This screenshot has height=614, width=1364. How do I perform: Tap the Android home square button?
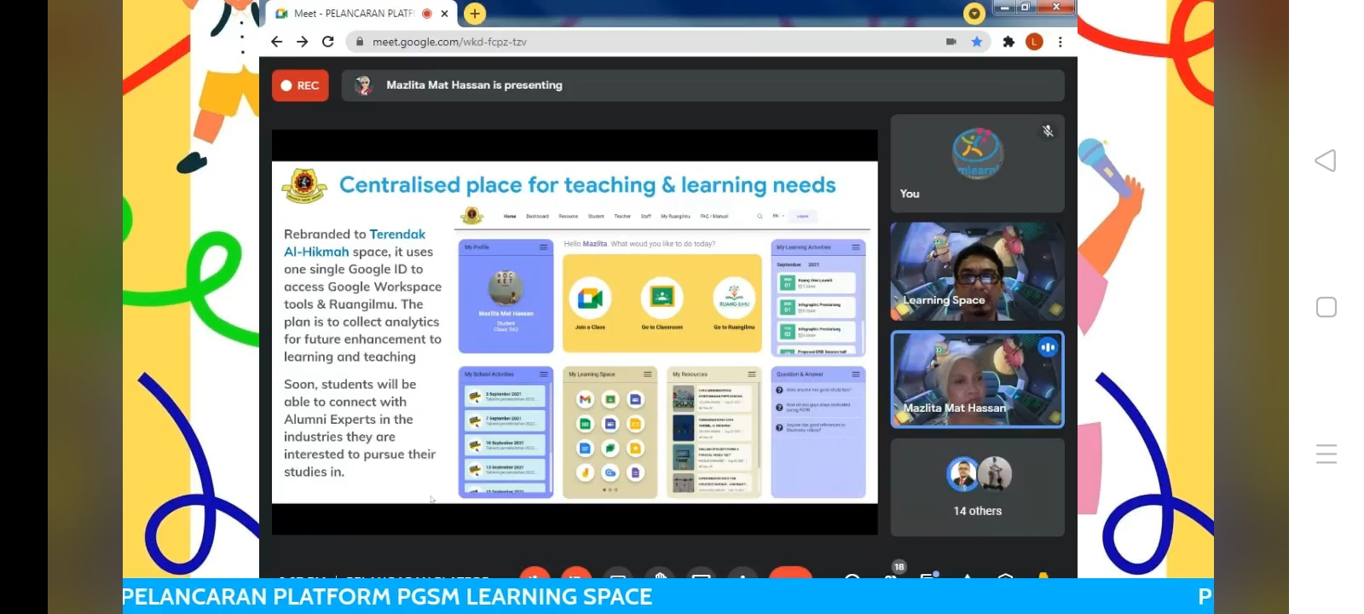click(1326, 307)
